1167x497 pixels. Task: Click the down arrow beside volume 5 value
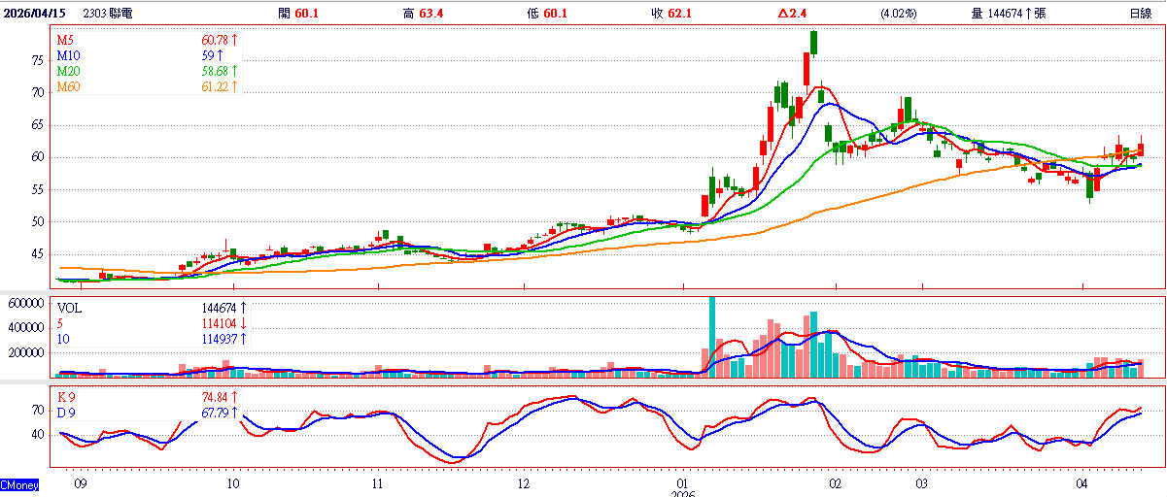[242, 323]
